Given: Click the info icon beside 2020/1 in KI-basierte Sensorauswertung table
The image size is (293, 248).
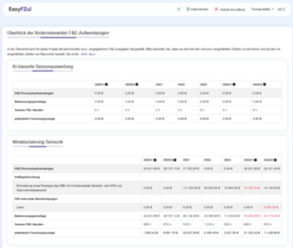Looking at the screenshot, I should click(106, 84).
